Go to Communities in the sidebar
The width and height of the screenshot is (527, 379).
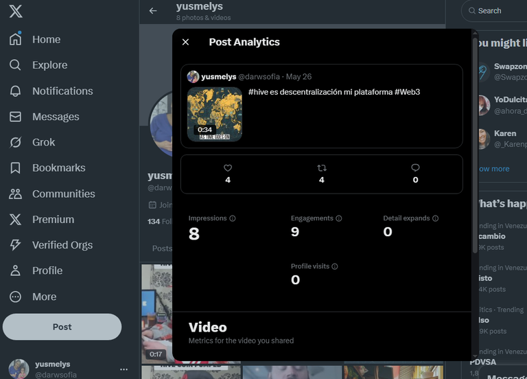pyautogui.click(x=52, y=194)
